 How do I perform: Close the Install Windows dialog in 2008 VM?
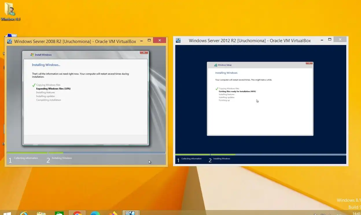(144, 53)
